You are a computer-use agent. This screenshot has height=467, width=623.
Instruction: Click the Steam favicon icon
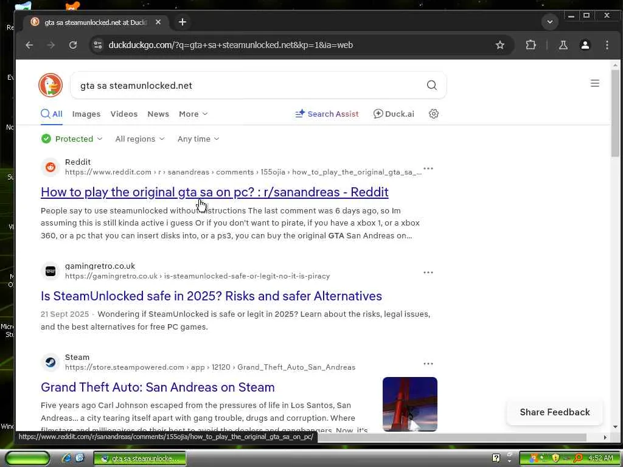(x=50, y=362)
